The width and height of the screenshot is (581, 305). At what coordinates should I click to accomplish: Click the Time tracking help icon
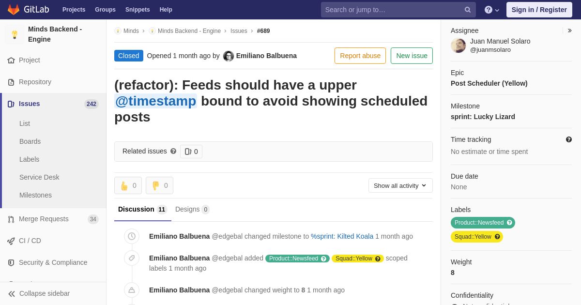(x=569, y=139)
